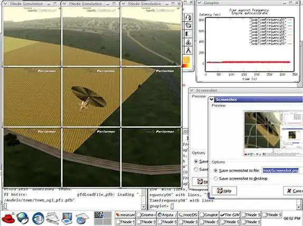Launch the web browser globe icon

click(22, 218)
